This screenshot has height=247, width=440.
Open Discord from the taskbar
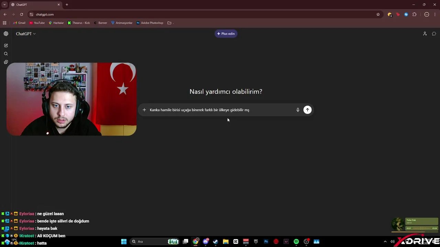coord(206,242)
